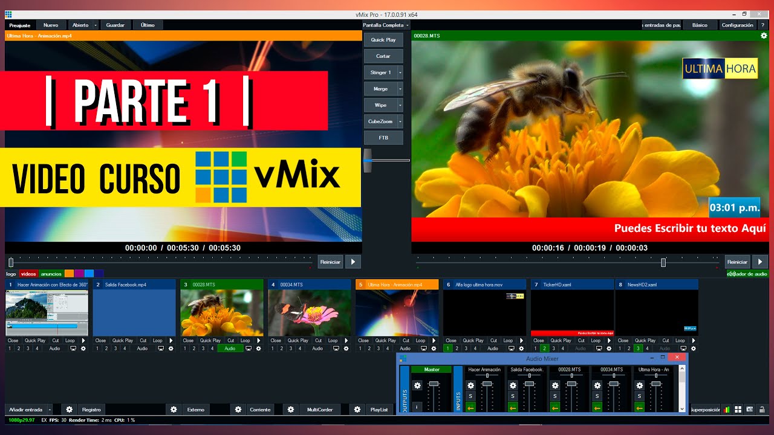Image resolution: width=774 pixels, height=435 pixels.
Task: Toggle overlay 2 on input 7 TickerHD.xaml
Action: pyautogui.click(x=544, y=349)
